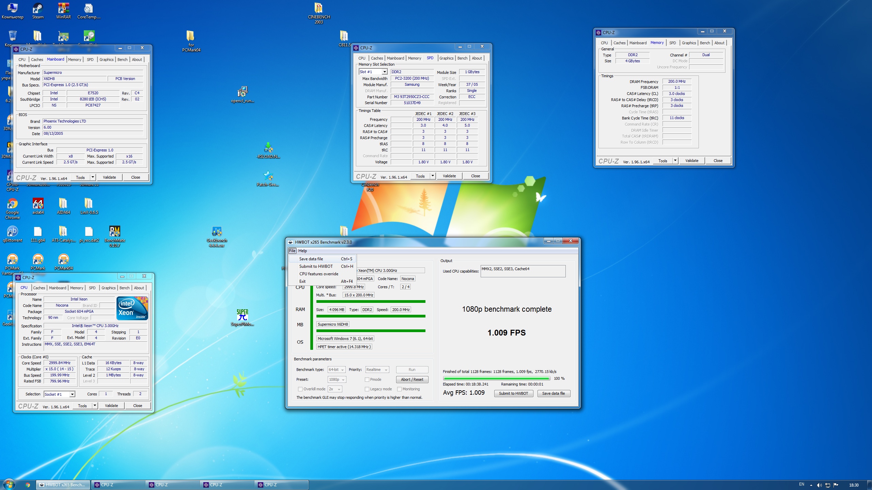Open the CINEBENCH 2003 folder icon
The image size is (872, 490).
pos(318,13)
